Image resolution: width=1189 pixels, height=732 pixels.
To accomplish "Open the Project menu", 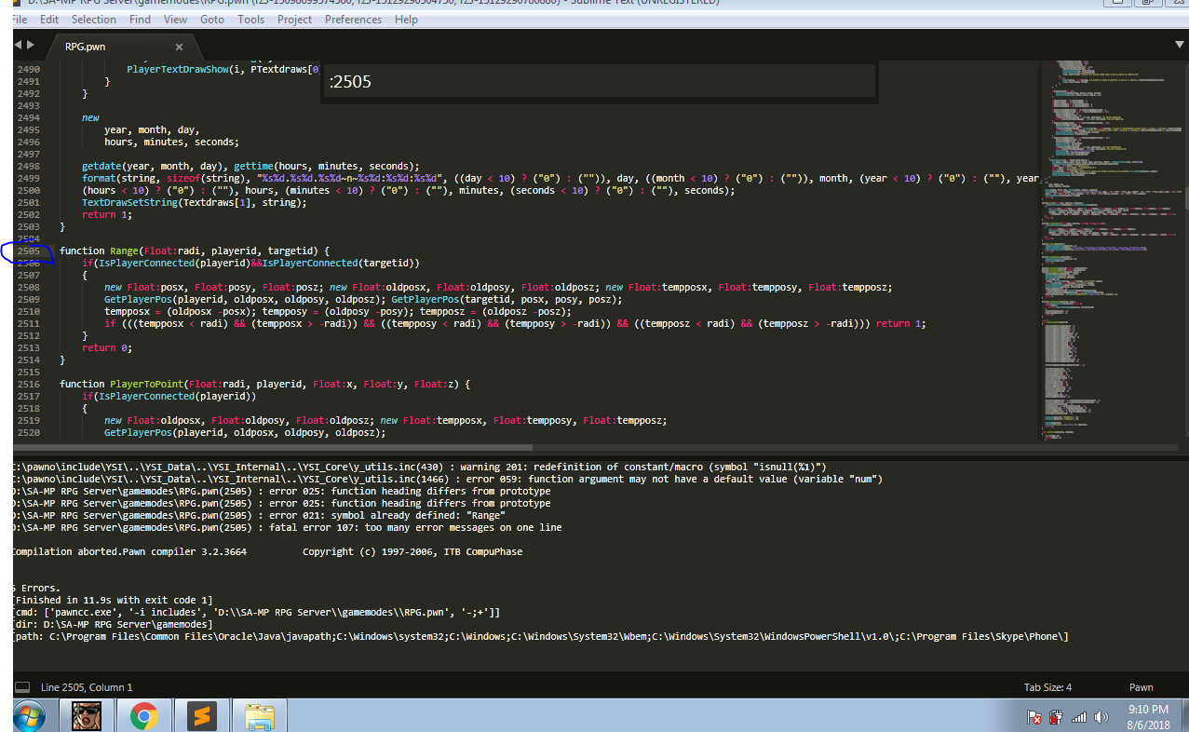I will (294, 19).
